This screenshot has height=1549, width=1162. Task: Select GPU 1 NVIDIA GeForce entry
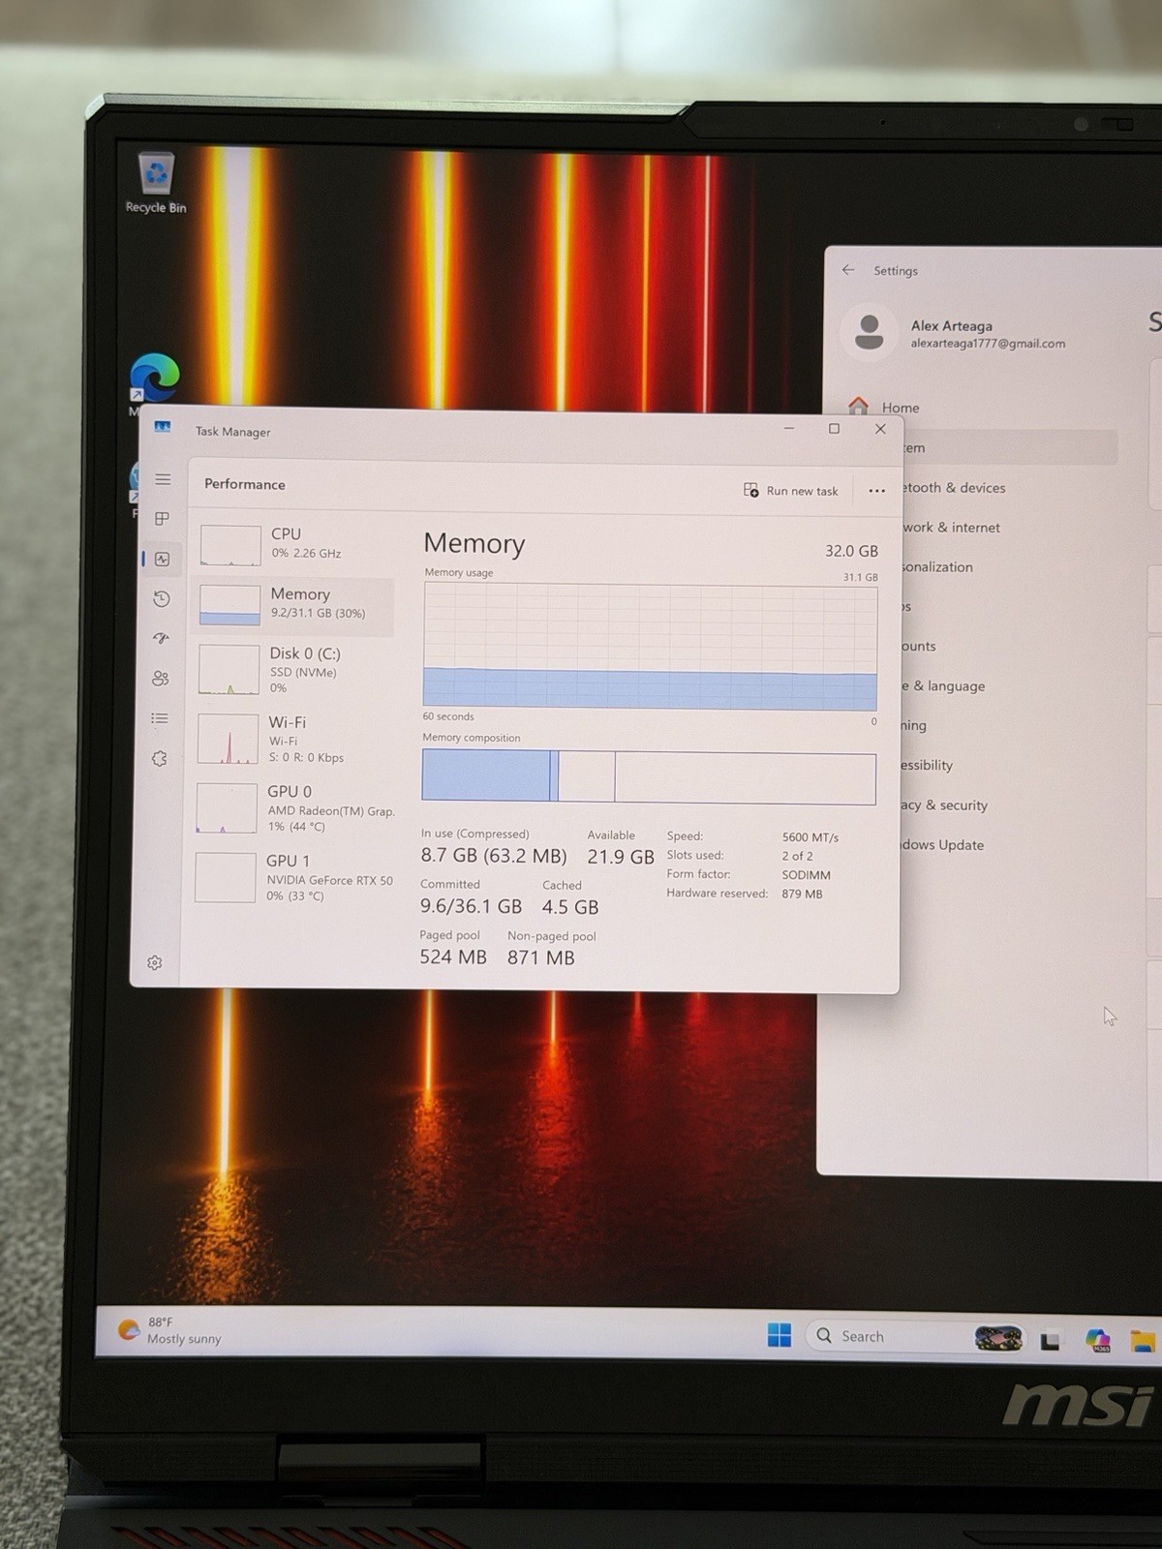pos(293,877)
